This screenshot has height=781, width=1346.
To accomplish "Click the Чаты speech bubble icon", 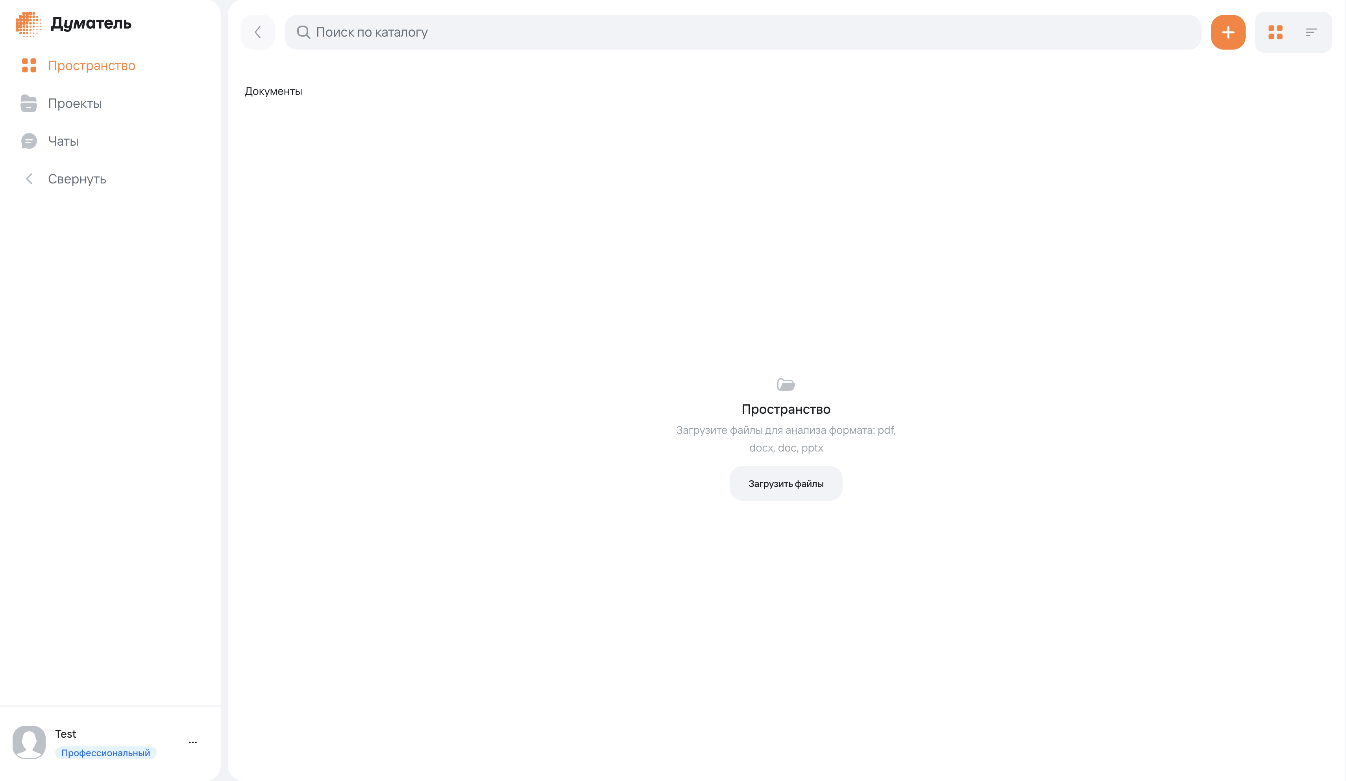I will click(29, 141).
